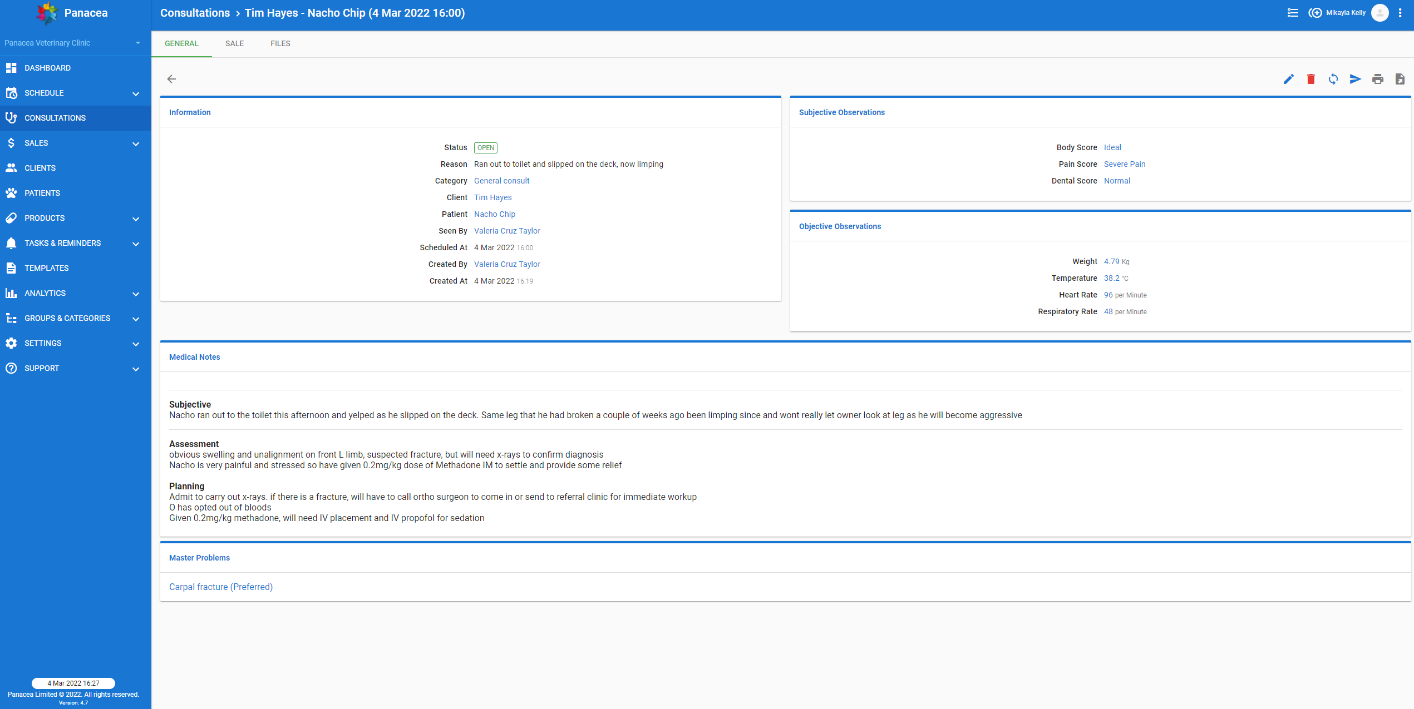Click the red trash icon to delete consultation
This screenshot has width=1414, height=709.
coord(1310,79)
